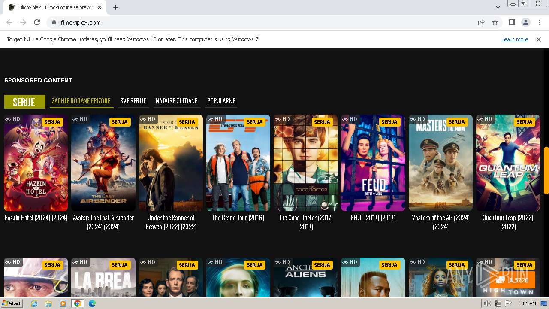Open Windows Media Player from taskbar
The image size is (549, 309).
pos(63,303)
